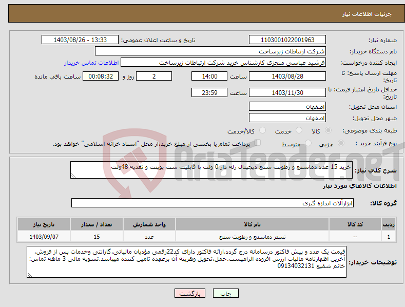
Task: Click the price validity time 23:59
Action: pos(209,92)
